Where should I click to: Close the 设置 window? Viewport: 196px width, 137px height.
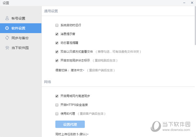tap(192, 3)
